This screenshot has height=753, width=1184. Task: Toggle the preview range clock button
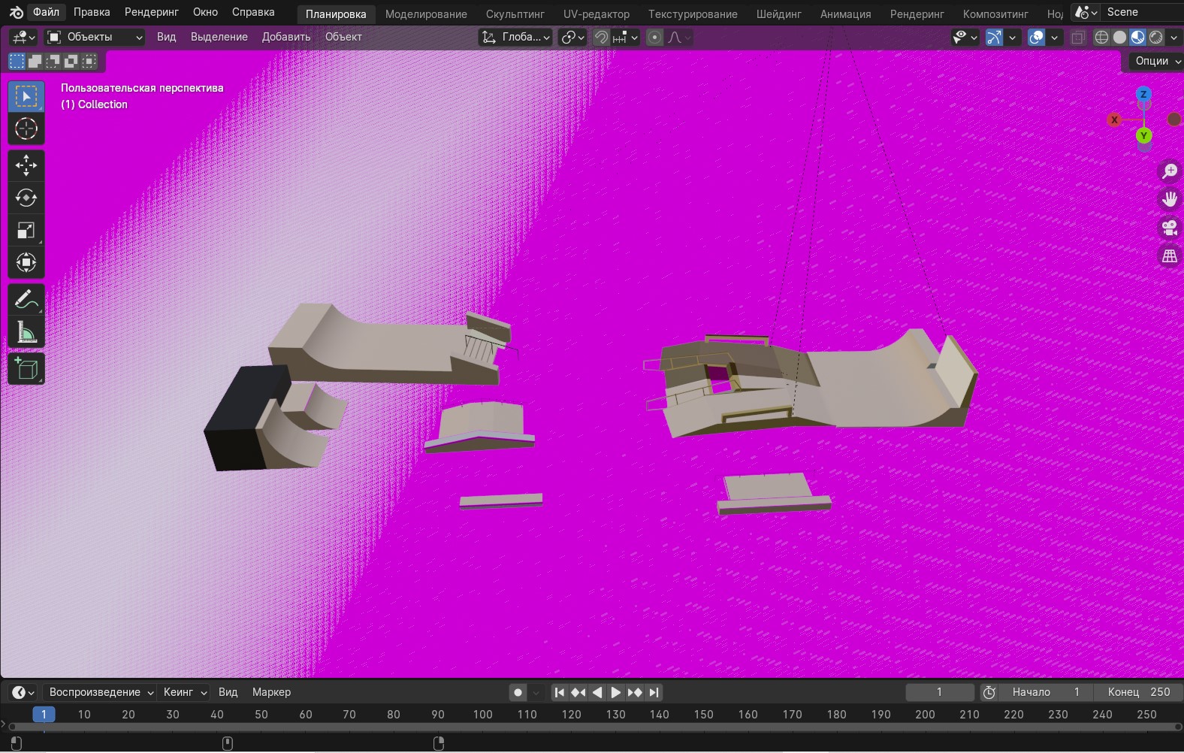click(989, 692)
